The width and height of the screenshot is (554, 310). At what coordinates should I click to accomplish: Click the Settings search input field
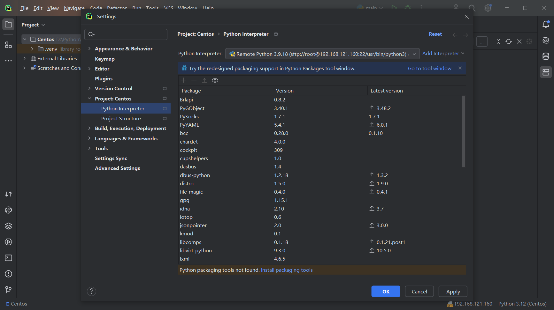126,34
